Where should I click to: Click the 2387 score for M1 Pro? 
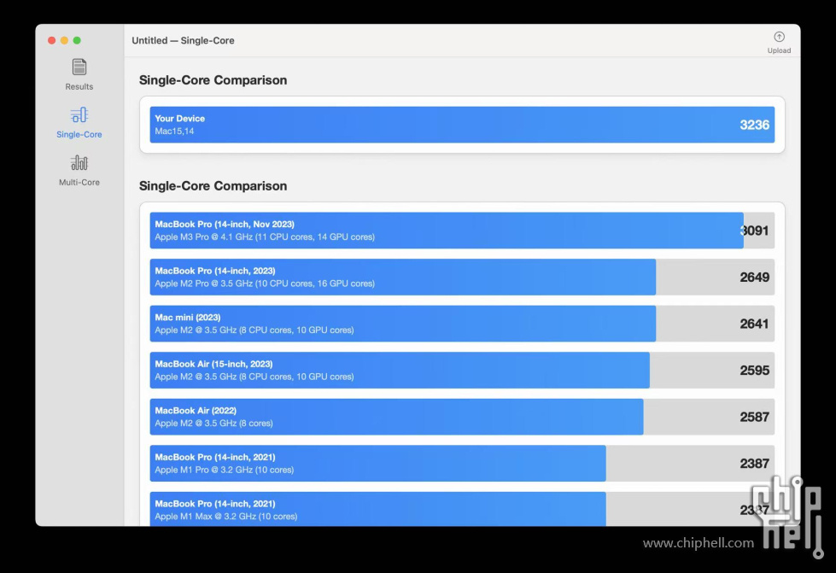pyautogui.click(x=754, y=463)
